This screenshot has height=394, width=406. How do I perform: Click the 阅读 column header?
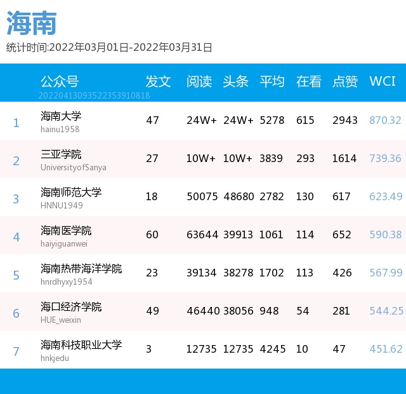199,81
